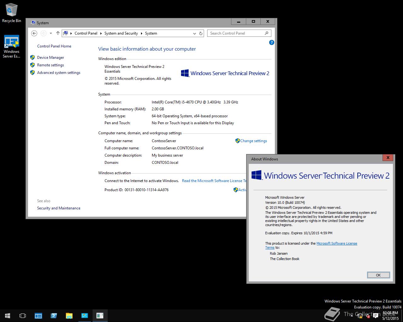Viewport: 403px width, 322px height.
Task: Open Security and Maintenance link
Action: [59, 208]
